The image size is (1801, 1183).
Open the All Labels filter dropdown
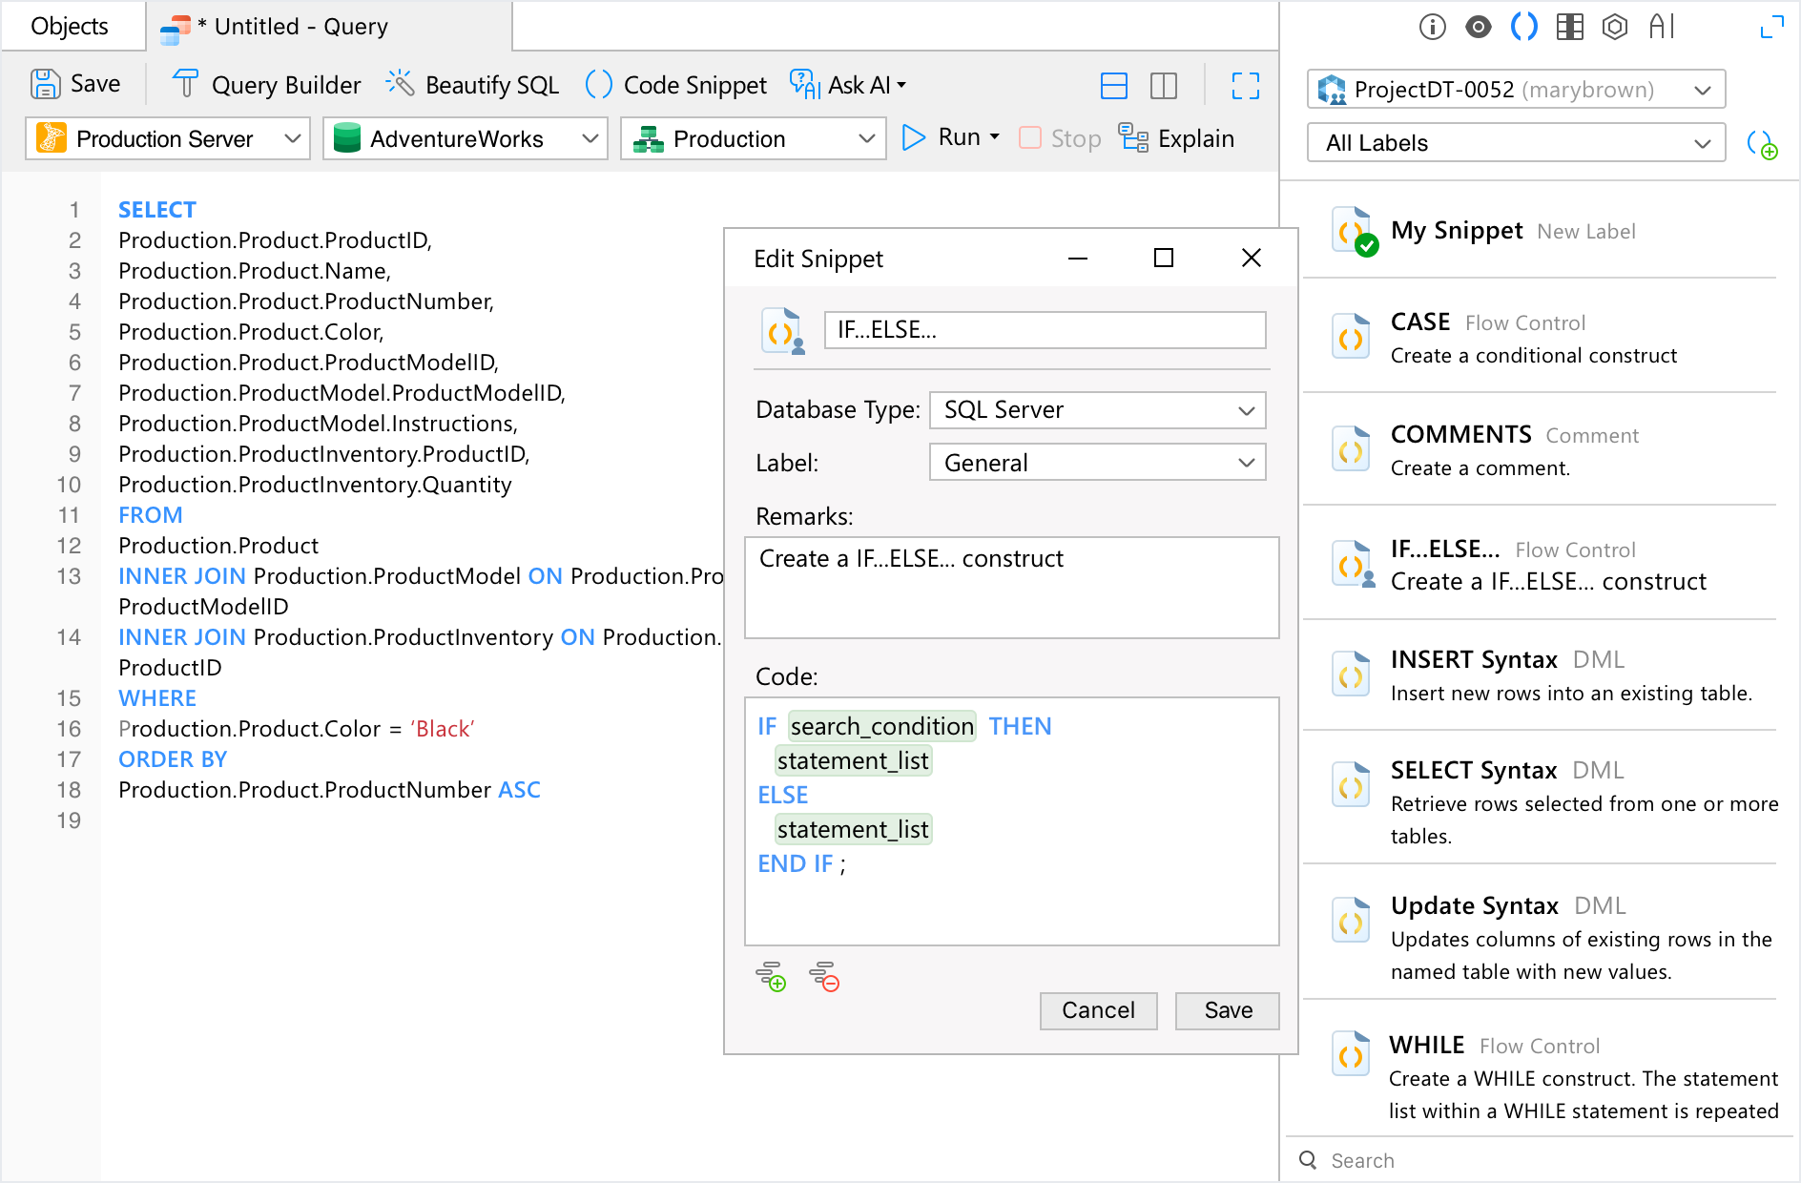point(1515,143)
